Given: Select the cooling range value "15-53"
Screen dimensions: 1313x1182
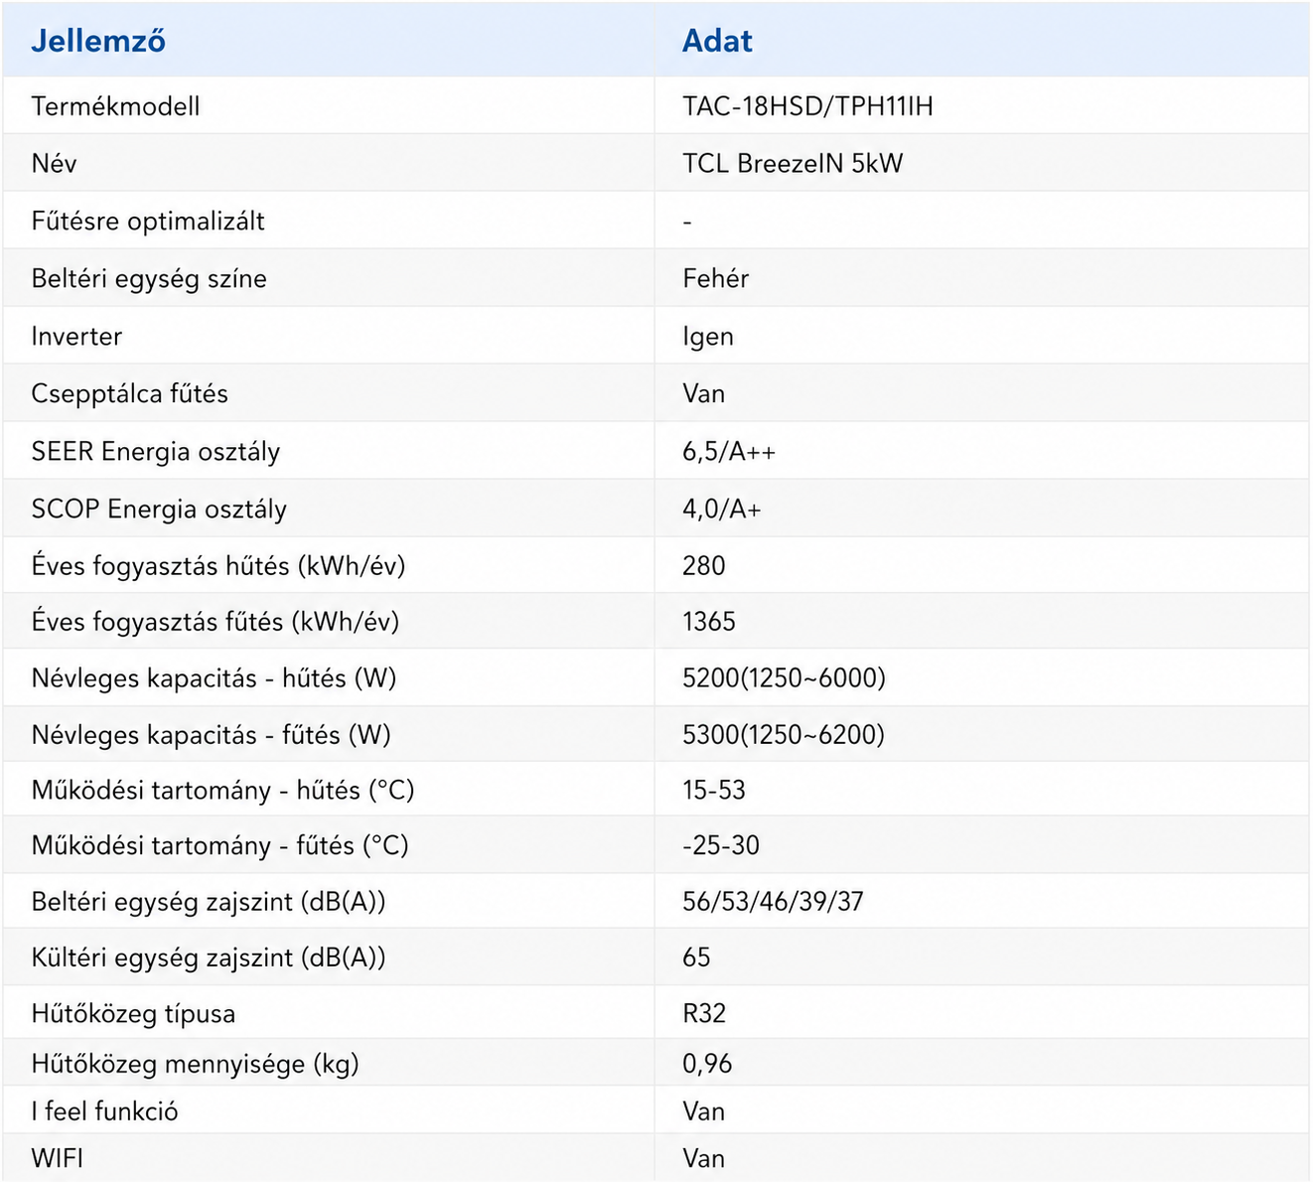Looking at the screenshot, I should tap(714, 790).
